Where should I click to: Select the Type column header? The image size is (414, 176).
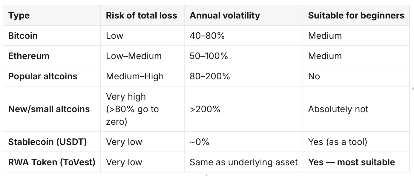tap(52, 15)
